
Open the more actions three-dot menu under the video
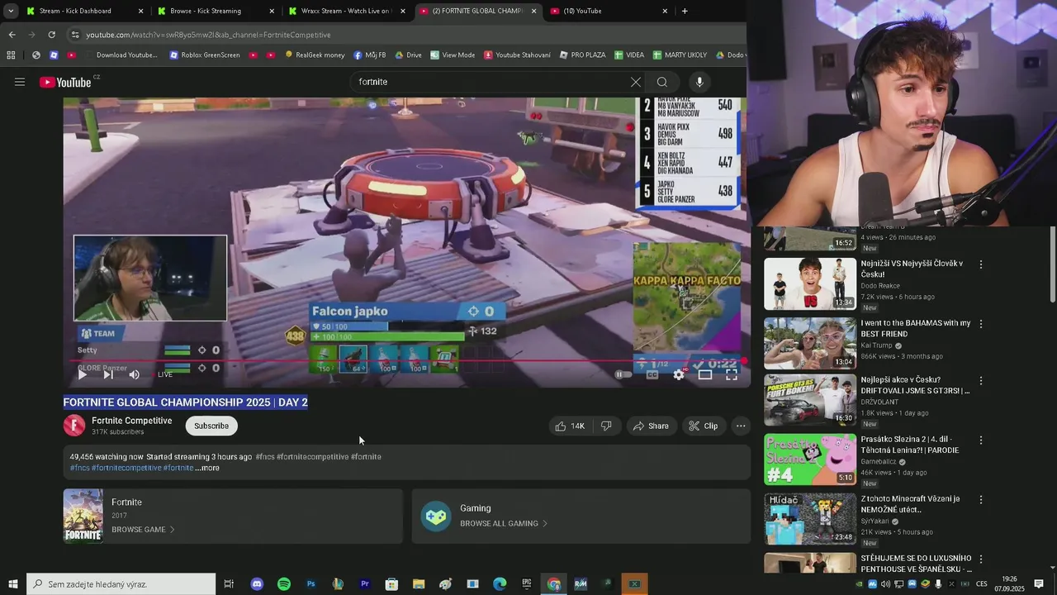pyautogui.click(x=741, y=426)
